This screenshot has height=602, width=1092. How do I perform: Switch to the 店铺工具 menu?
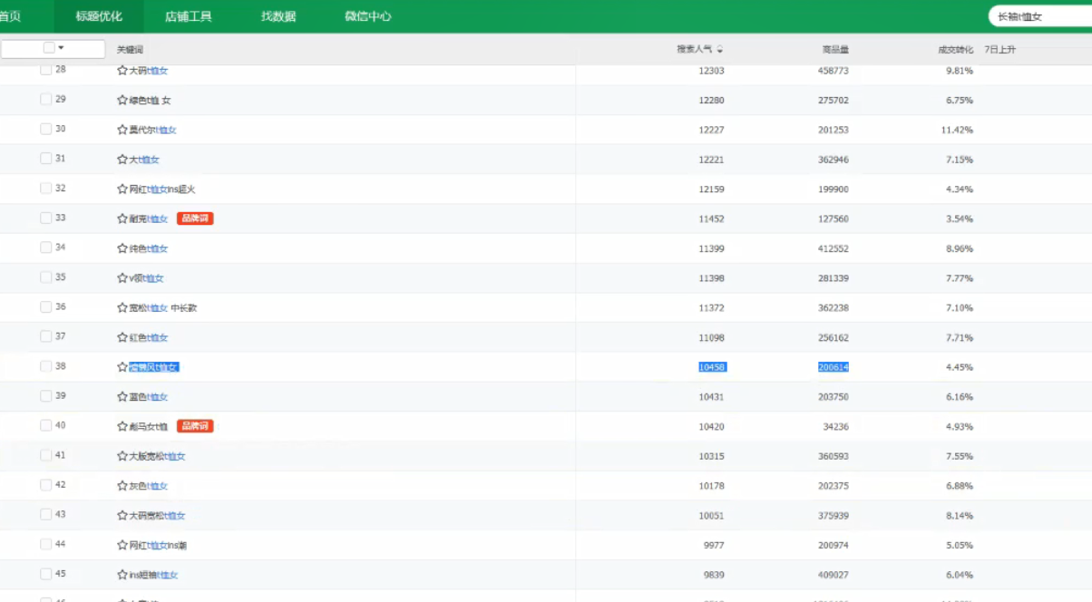(x=189, y=16)
